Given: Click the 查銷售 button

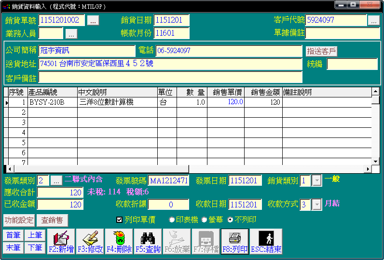Looking at the screenshot, I should click(x=52, y=220).
